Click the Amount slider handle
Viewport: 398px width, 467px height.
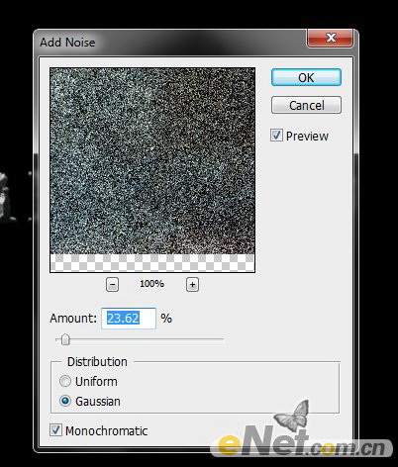pos(65,339)
